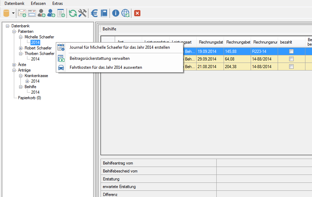Expand the Robert Schaefer tree node
This screenshot has width=312, height=197.
(x=21, y=48)
